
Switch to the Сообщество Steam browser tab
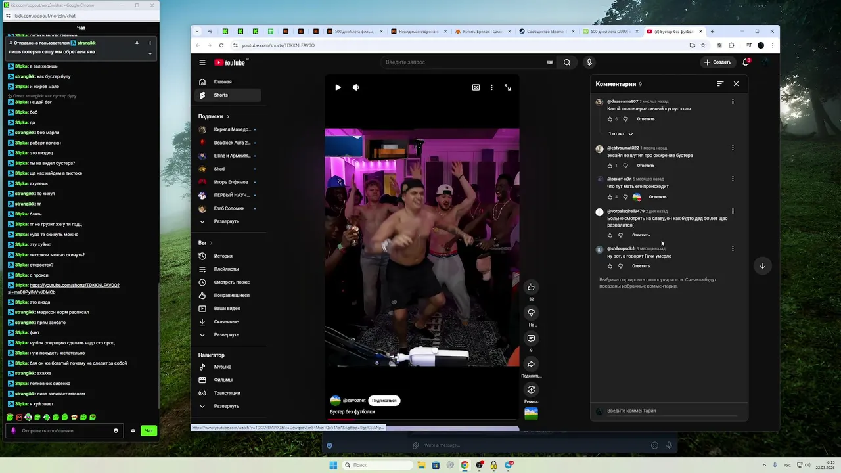[x=547, y=31]
